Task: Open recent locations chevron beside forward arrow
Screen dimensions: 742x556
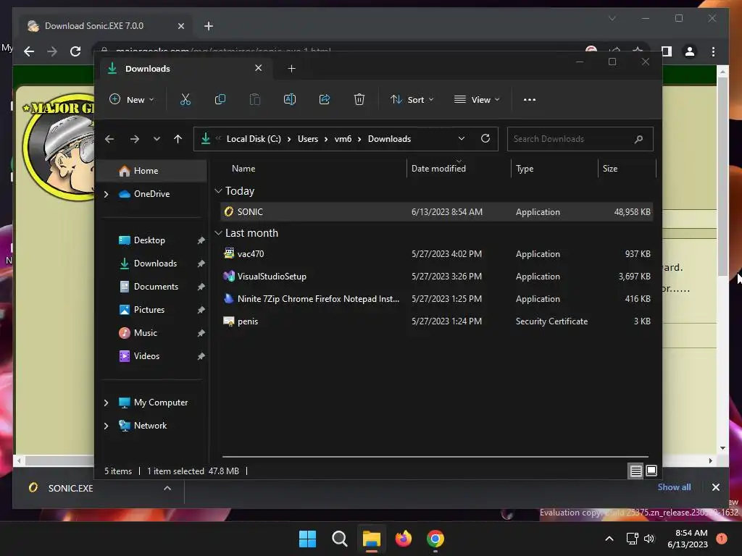Action: (x=157, y=139)
